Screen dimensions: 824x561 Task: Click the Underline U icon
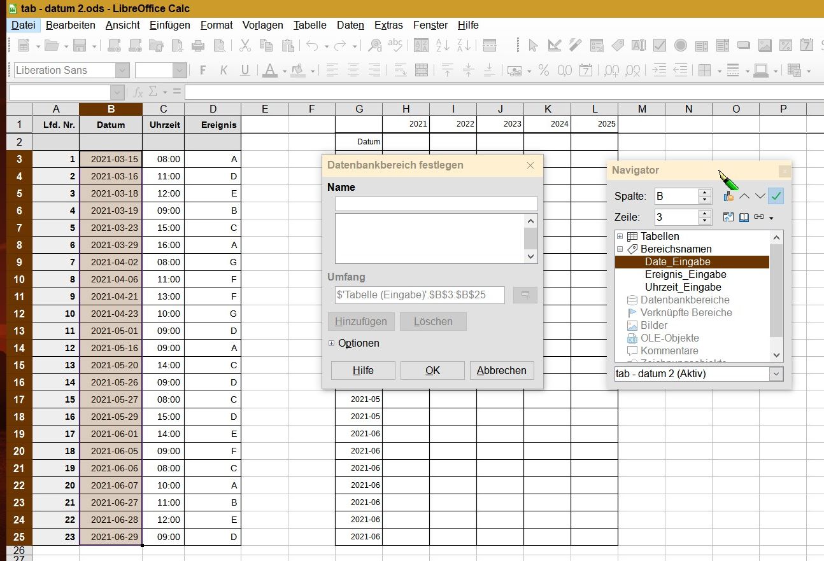click(x=245, y=70)
